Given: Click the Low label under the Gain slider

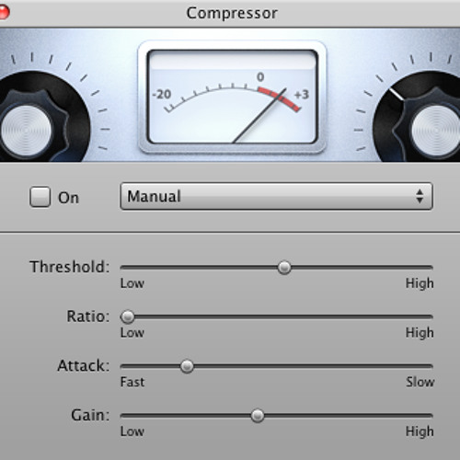Looking at the screenshot, I should pyautogui.click(x=132, y=431).
